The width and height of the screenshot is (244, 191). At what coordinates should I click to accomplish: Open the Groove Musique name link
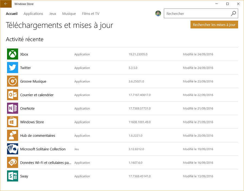tap(33, 81)
